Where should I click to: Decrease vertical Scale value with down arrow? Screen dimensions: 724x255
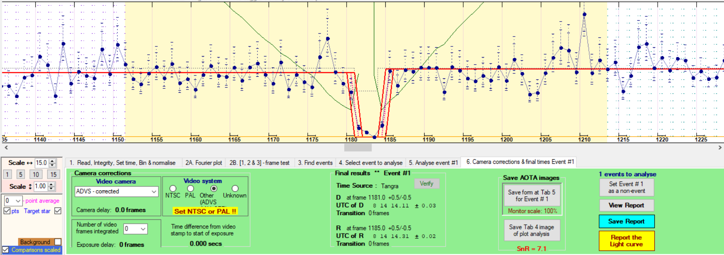click(51, 189)
